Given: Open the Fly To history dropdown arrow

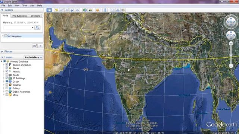Looking at the screenshot, I should (32, 28).
